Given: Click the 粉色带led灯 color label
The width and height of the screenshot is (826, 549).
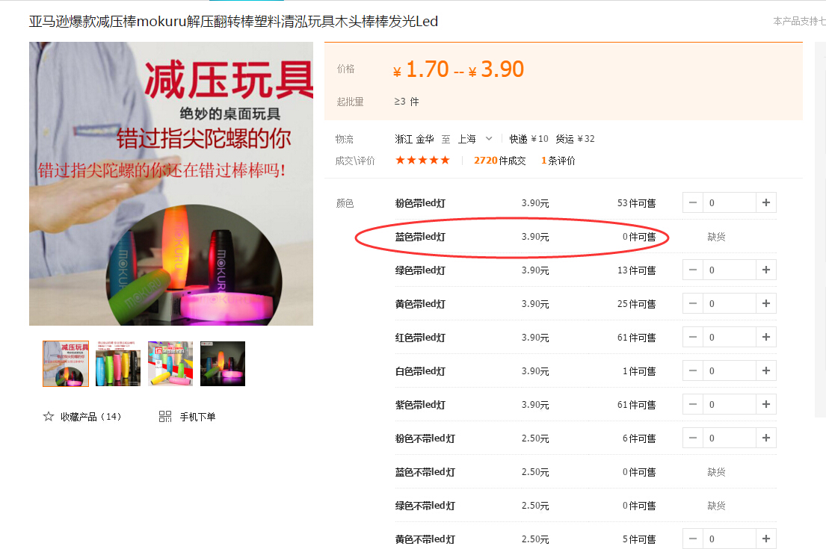Looking at the screenshot, I should pyautogui.click(x=420, y=203).
